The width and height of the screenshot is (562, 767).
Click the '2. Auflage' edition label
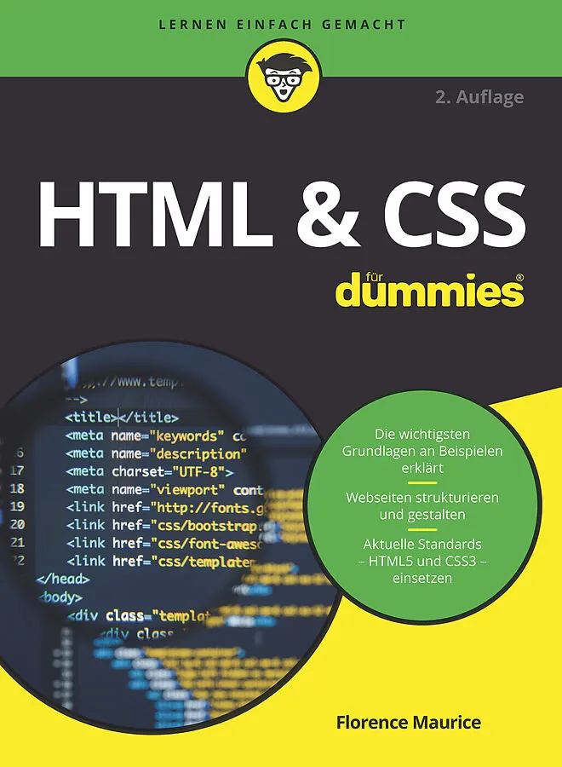tap(479, 97)
